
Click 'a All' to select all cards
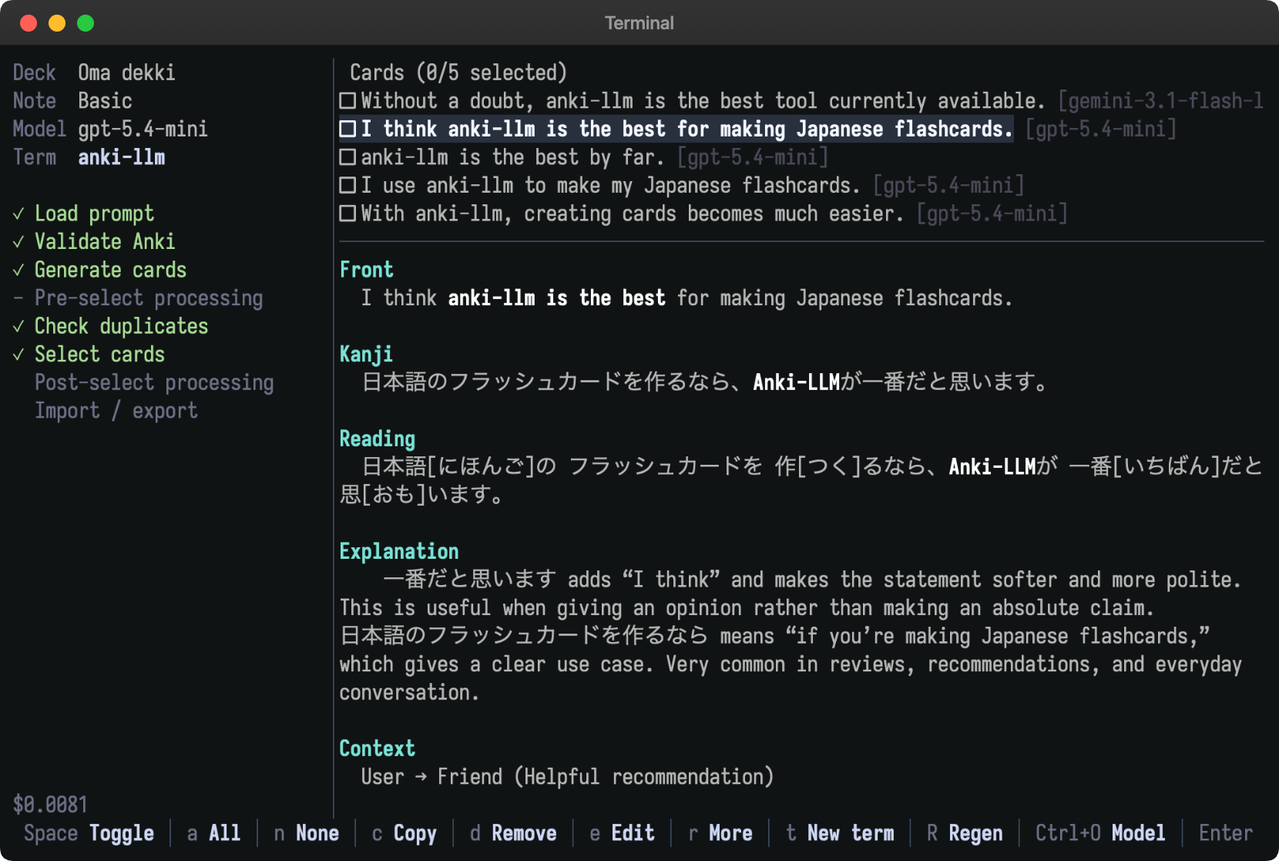[213, 833]
